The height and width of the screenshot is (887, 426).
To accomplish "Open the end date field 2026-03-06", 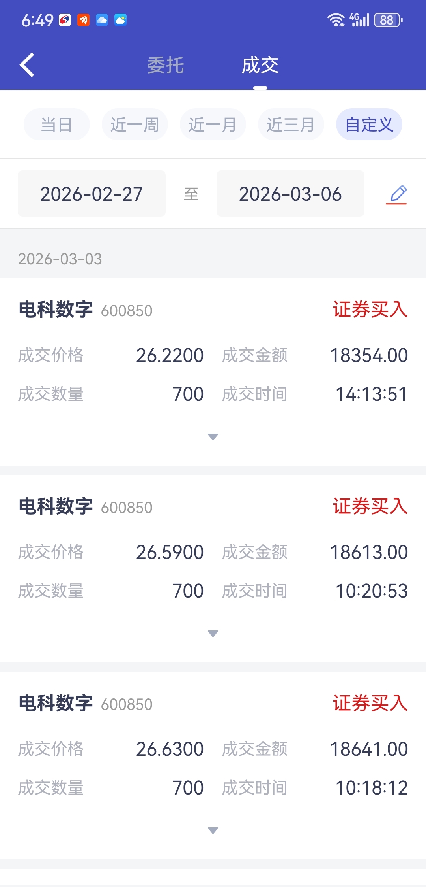I will [290, 194].
